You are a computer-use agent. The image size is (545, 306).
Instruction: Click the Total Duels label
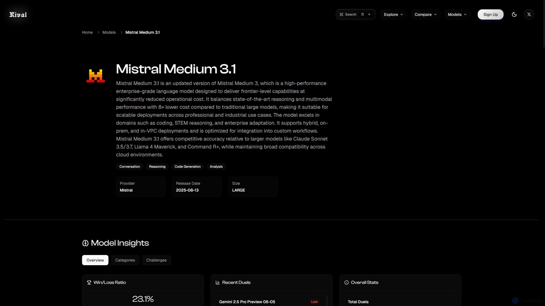click(358, 302)
